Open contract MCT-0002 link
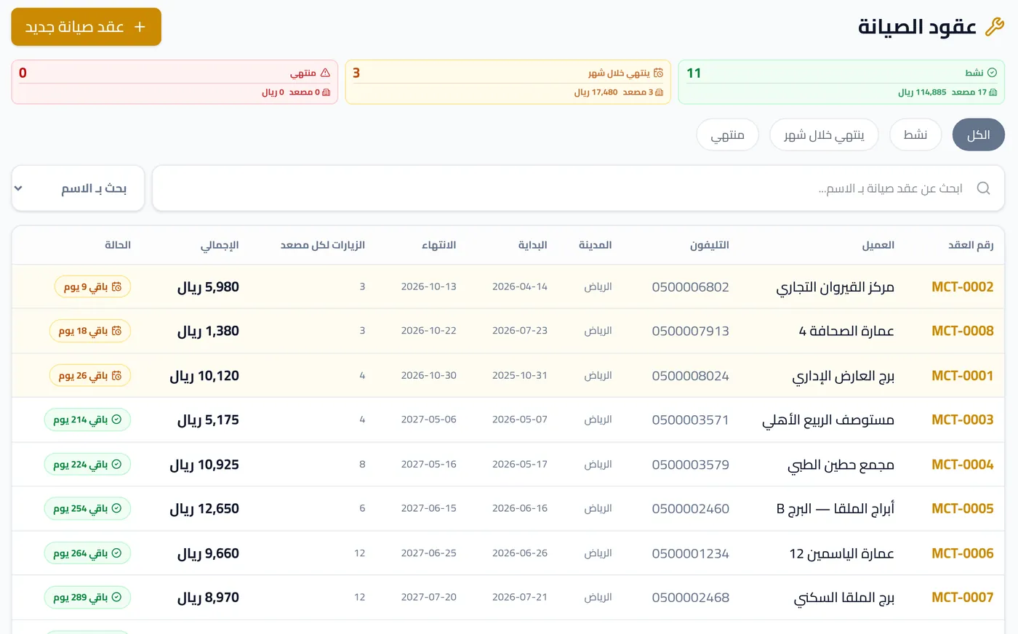The height and width of the screenshot is (634, 1018). (962, 286)
